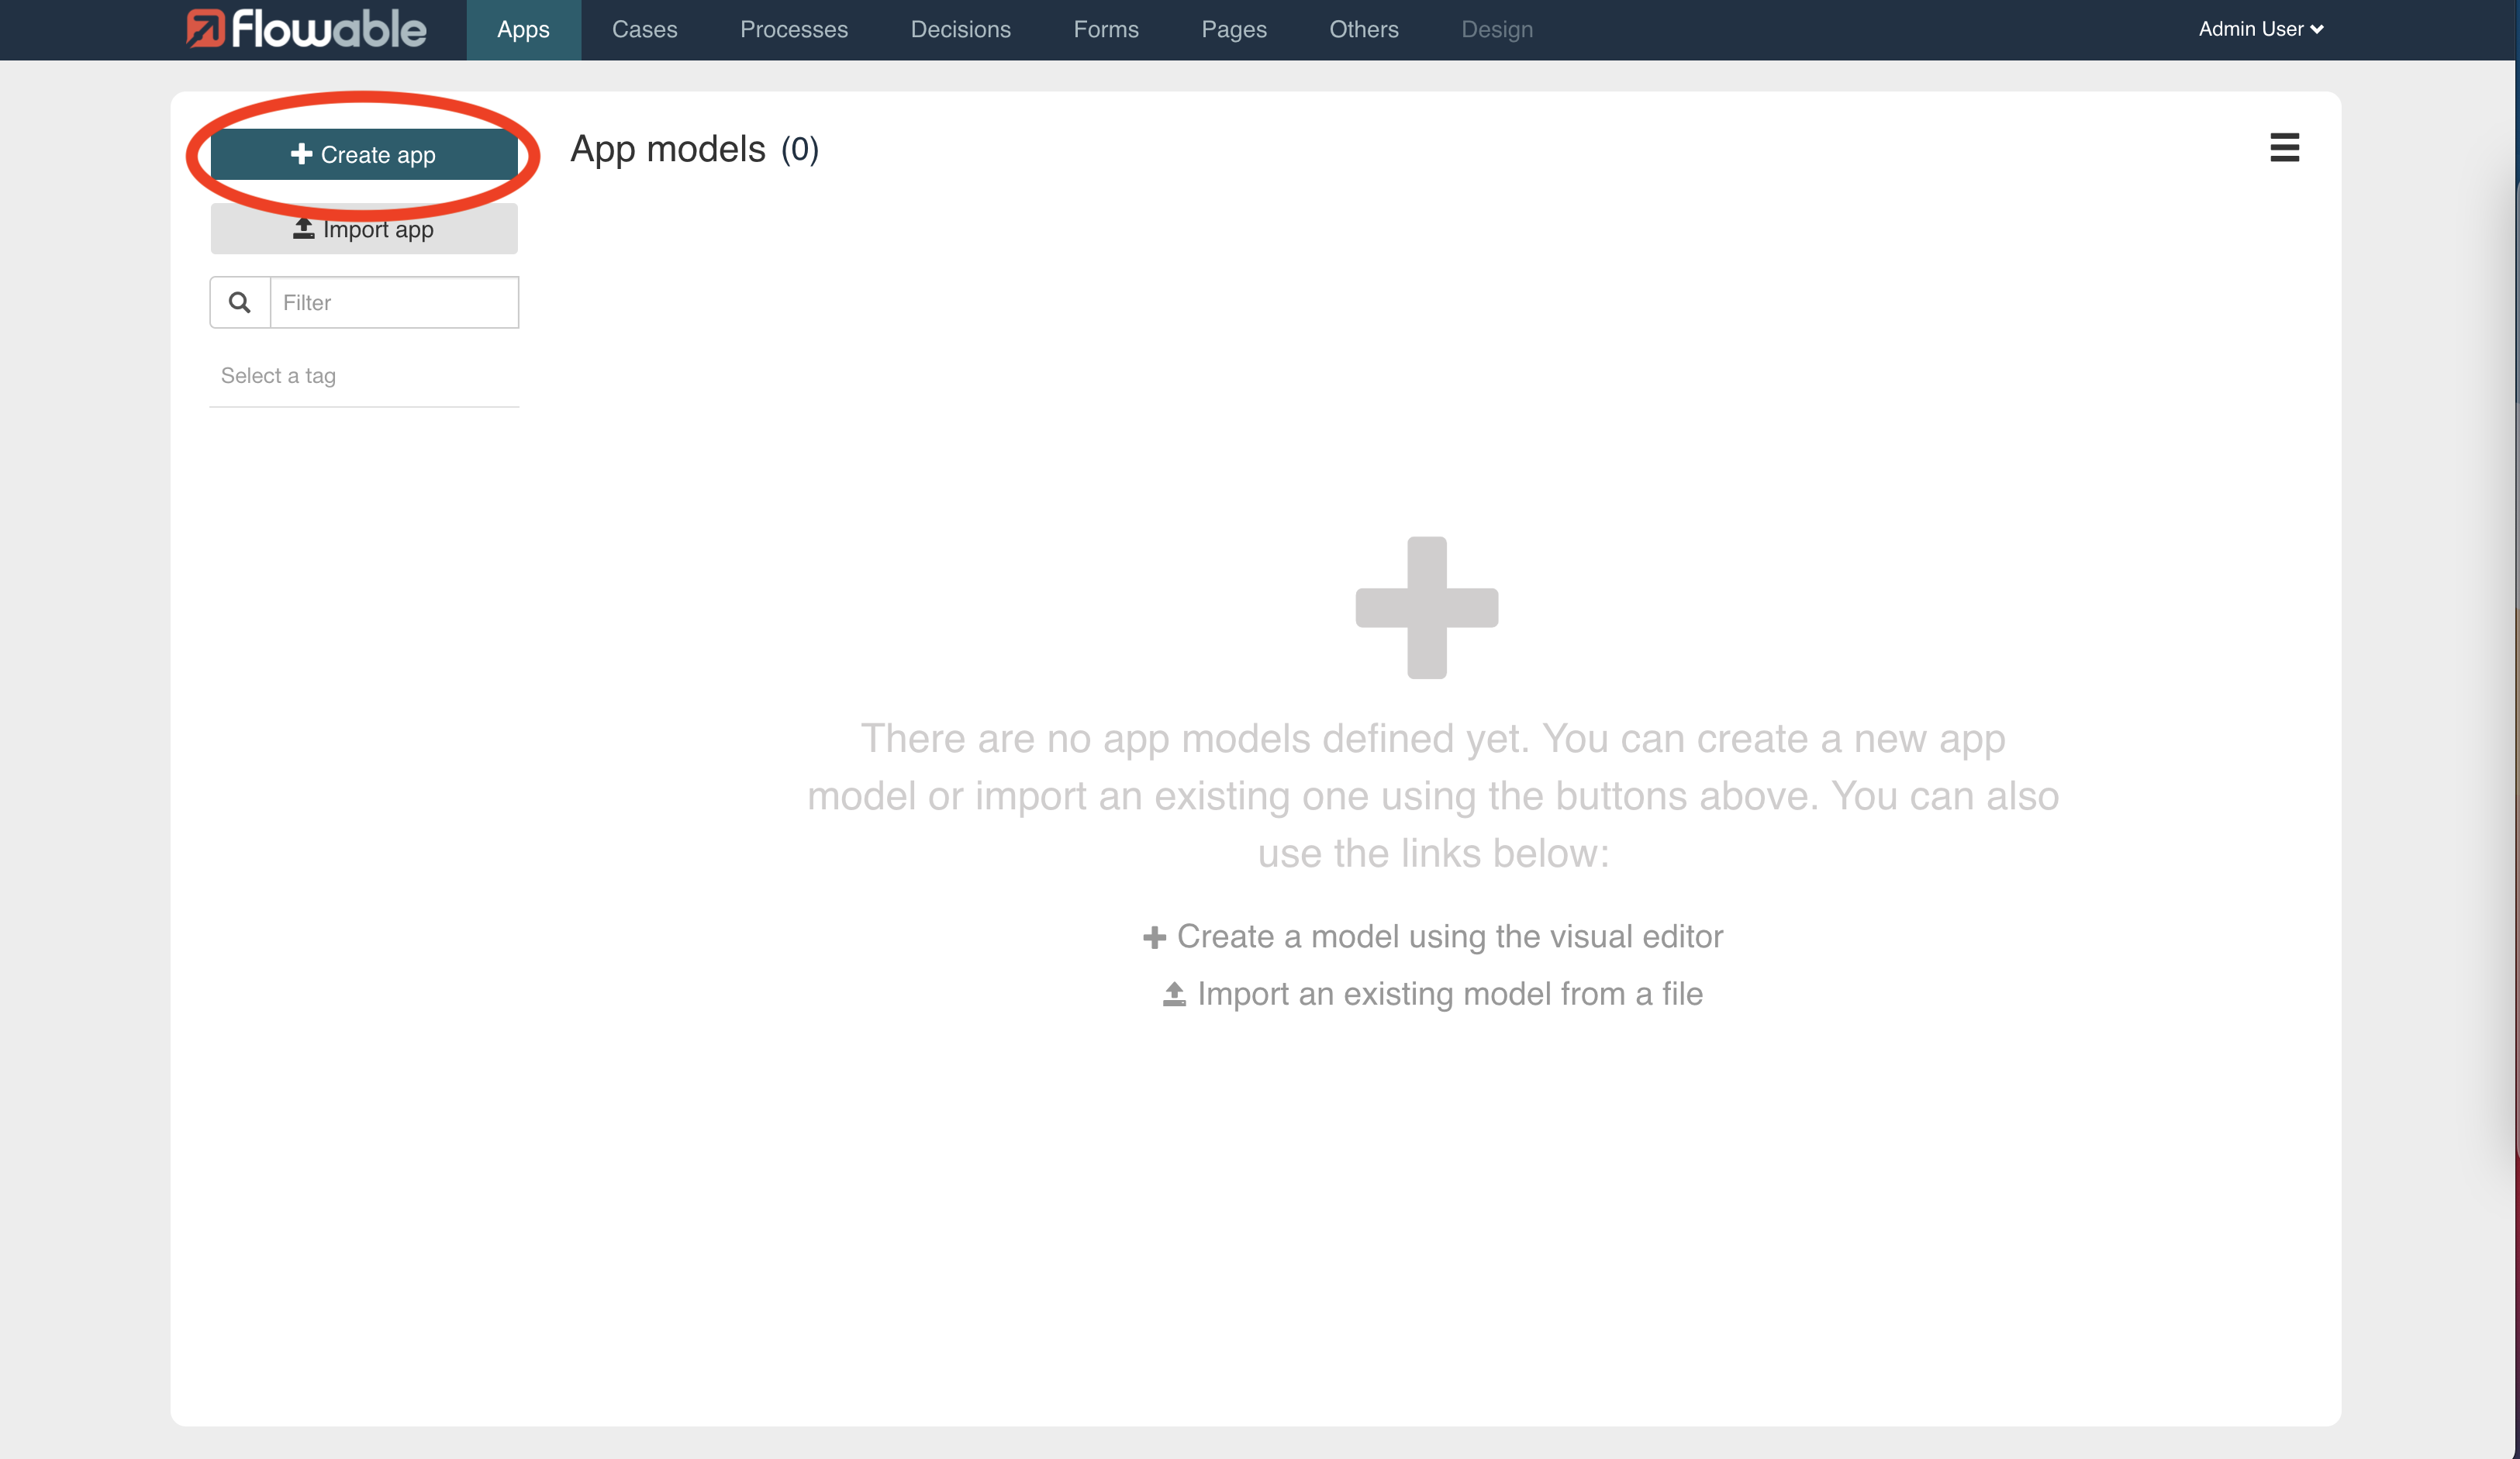Open the Decisions section
The image size is (2520, 1459).
[x=960, y=29]
